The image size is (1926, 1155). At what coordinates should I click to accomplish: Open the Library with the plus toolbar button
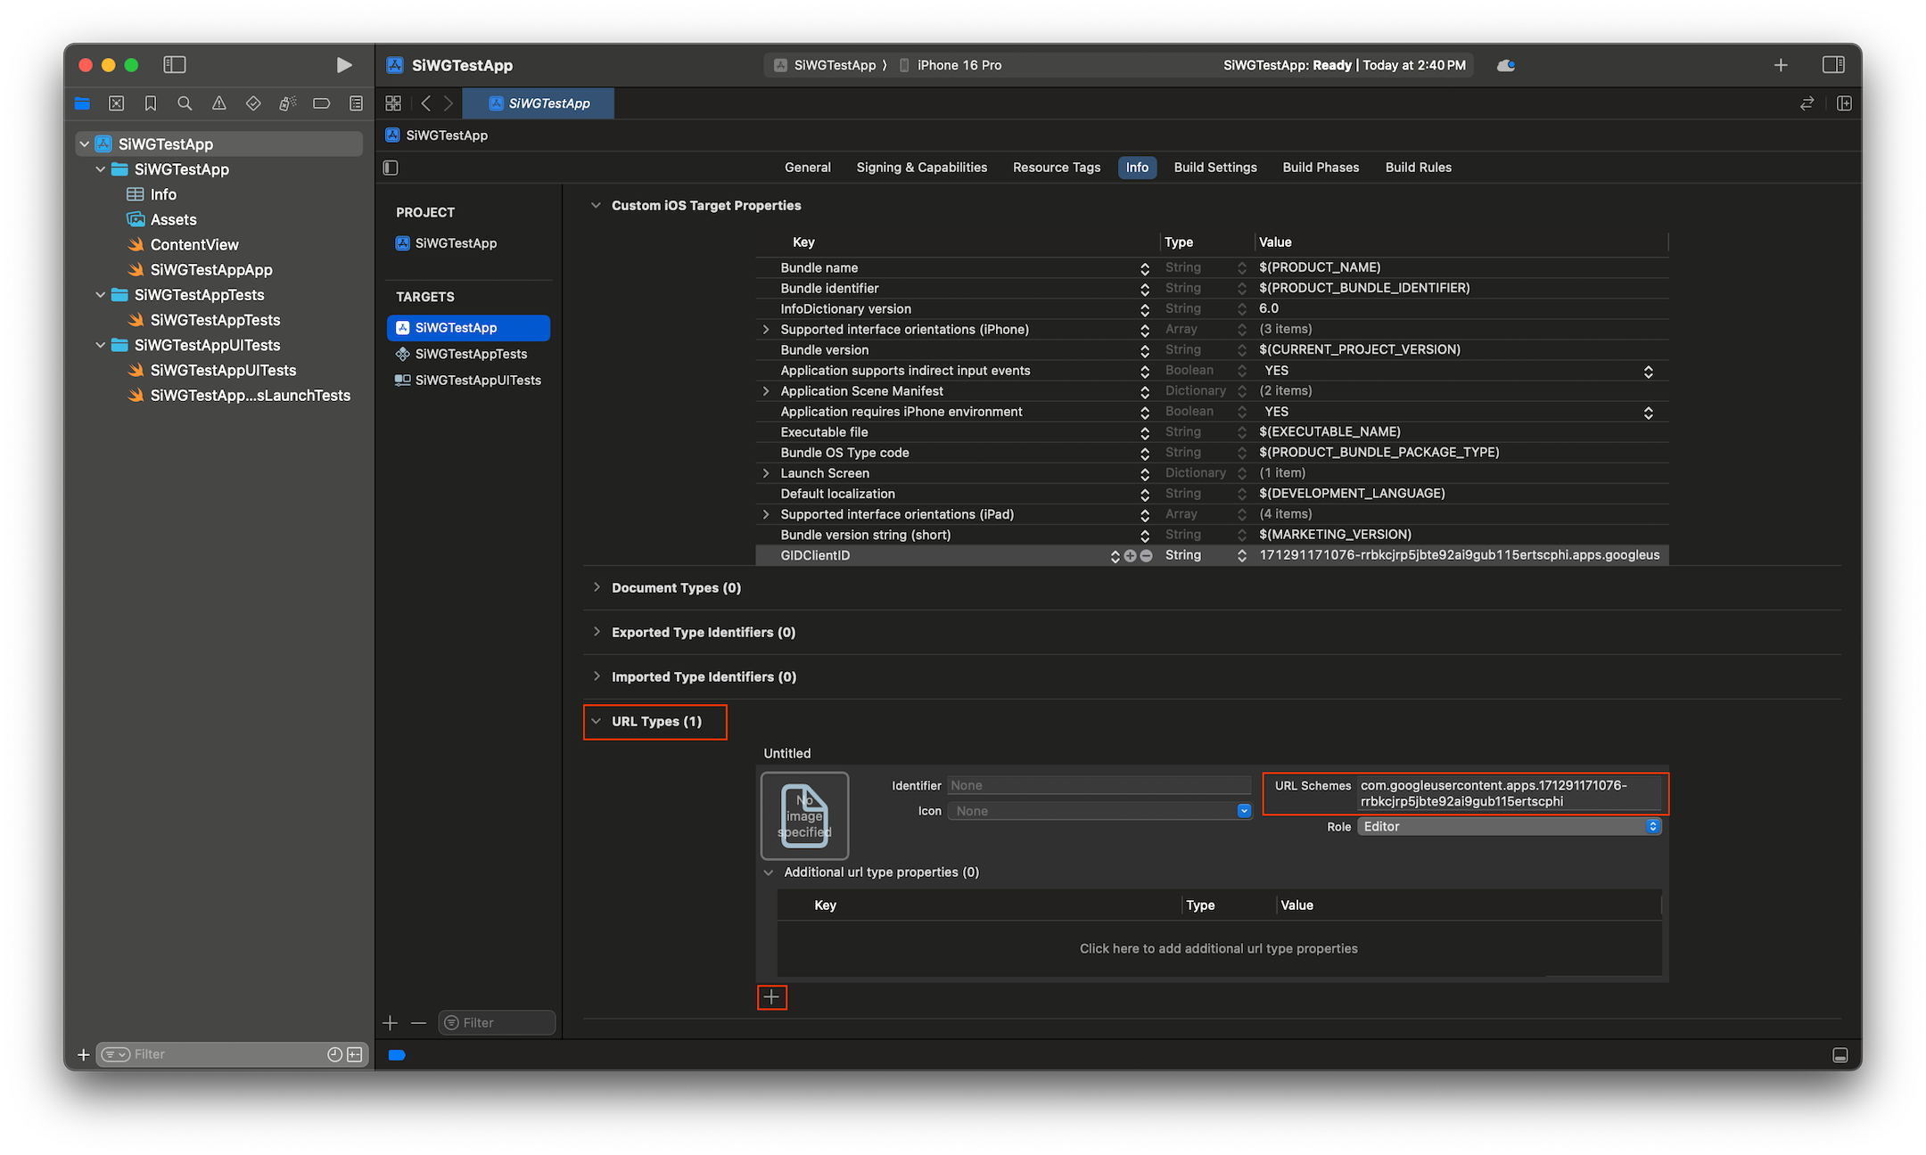tap(1780, 64)
